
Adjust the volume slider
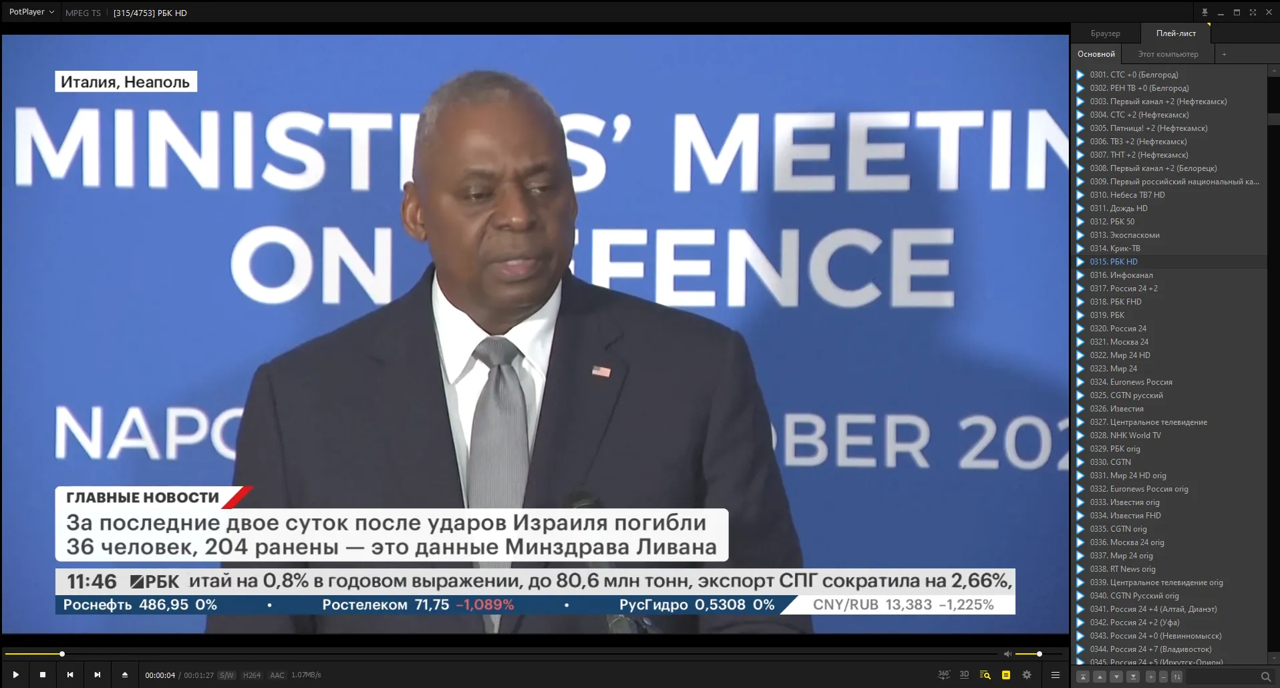pos(1039,654)
